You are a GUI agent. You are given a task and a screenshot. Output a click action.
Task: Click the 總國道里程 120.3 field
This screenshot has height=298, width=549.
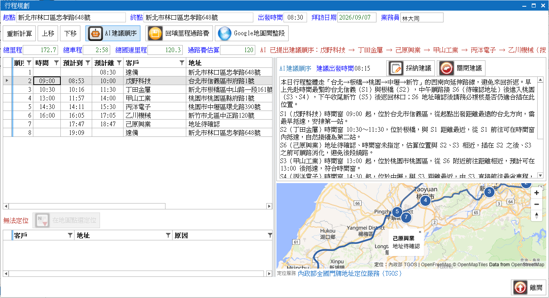pyautogui.click(x=165, y=50)
